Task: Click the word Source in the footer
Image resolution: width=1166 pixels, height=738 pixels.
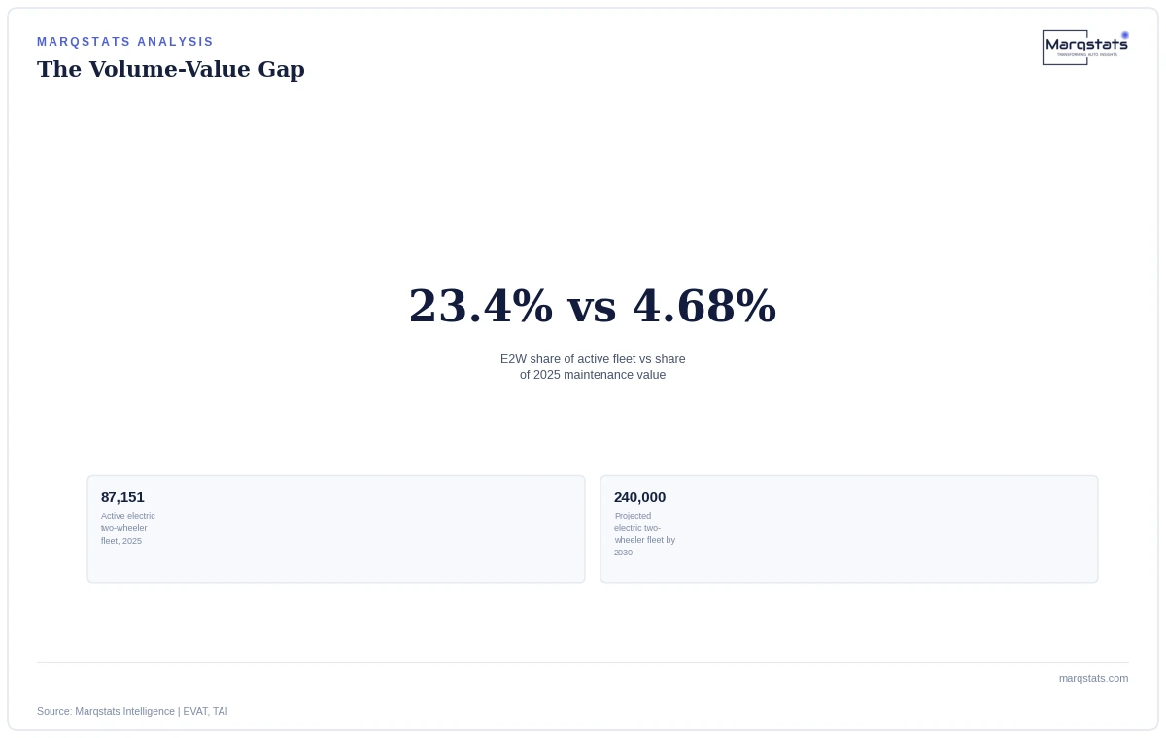Action: tap(53, 711)
